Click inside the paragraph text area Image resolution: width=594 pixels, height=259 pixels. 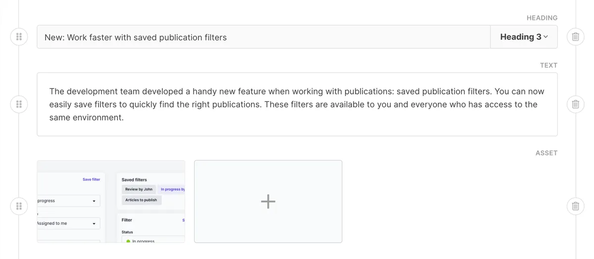click(x=297, y=104)
